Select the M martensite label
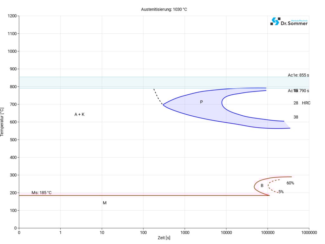Image resolution: width=325 pixels, height=244 pixels. click(104, 203)
